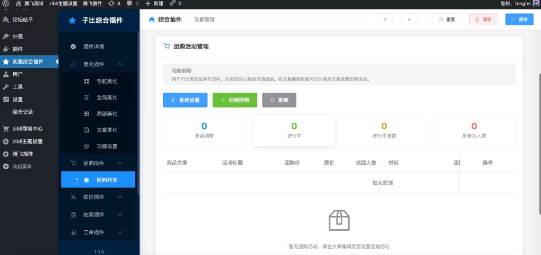Click the green 创建团购 button
Viewport: 541px width, 255px height.
[235, 100]
